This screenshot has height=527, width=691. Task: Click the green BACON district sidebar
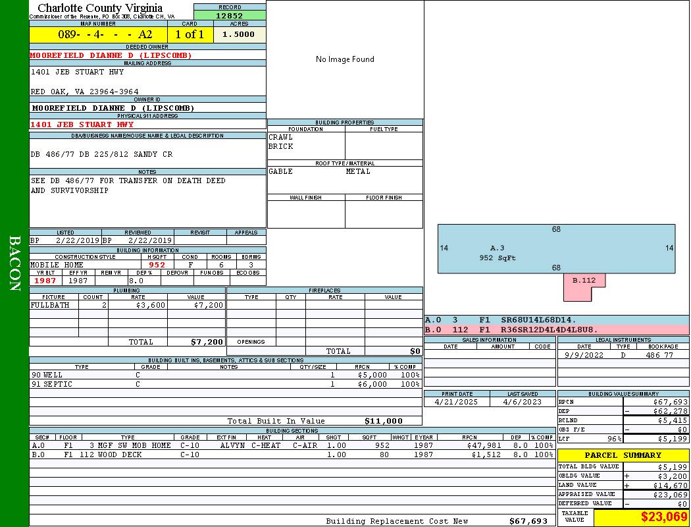pyautogui.click(x=14, y=263)
